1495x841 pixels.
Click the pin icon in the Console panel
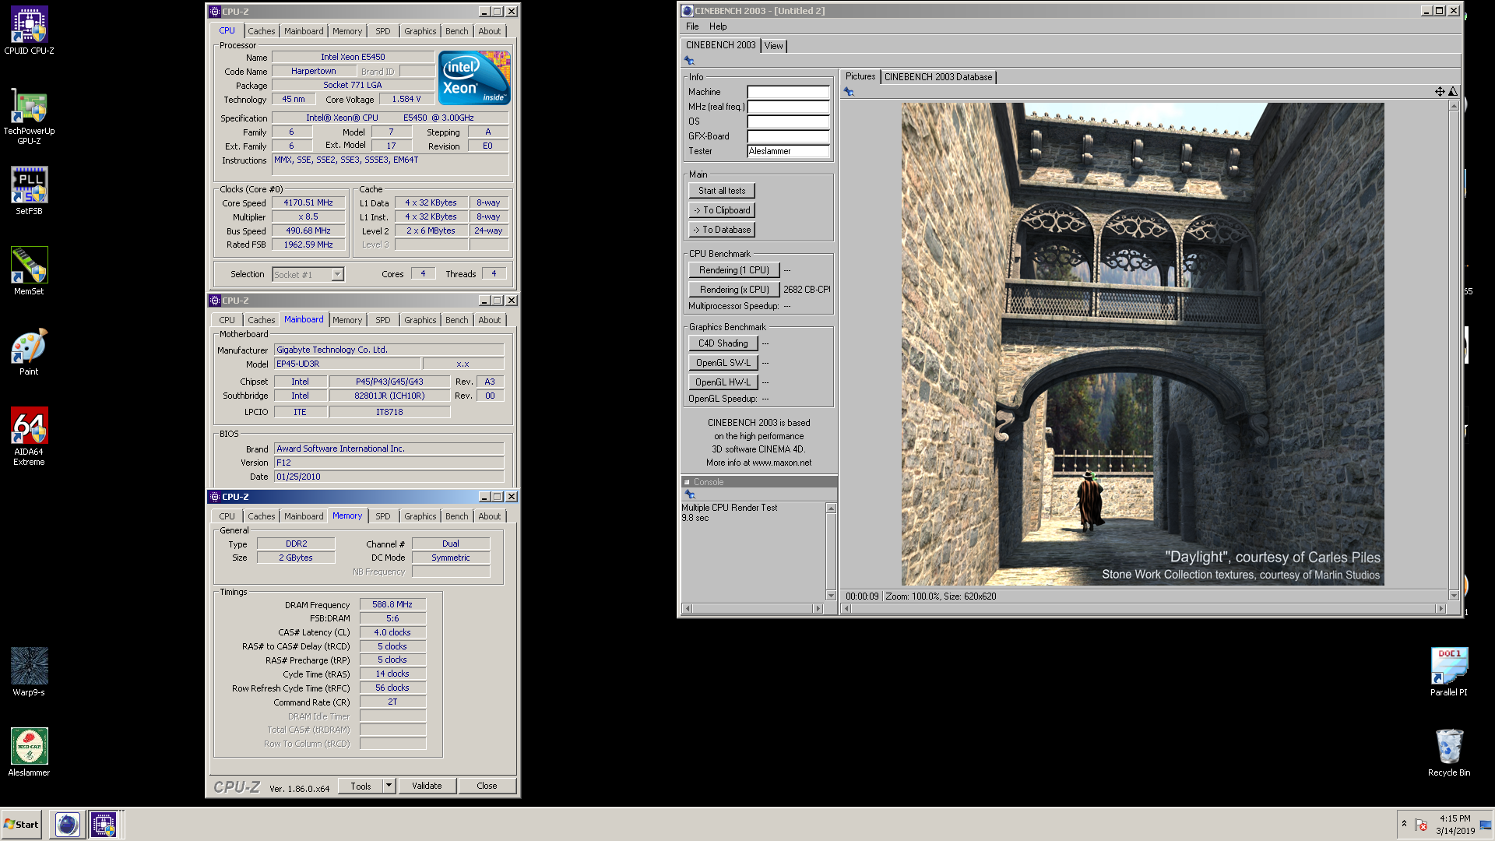[689, 494]
